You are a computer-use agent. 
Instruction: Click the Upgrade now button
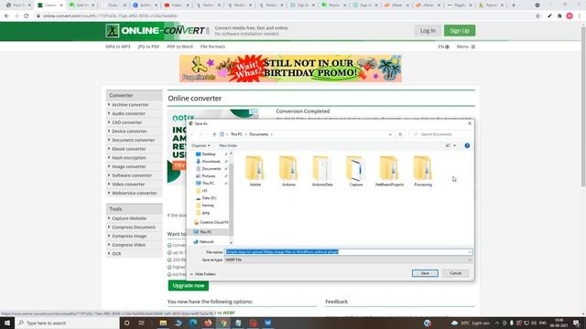189,286
